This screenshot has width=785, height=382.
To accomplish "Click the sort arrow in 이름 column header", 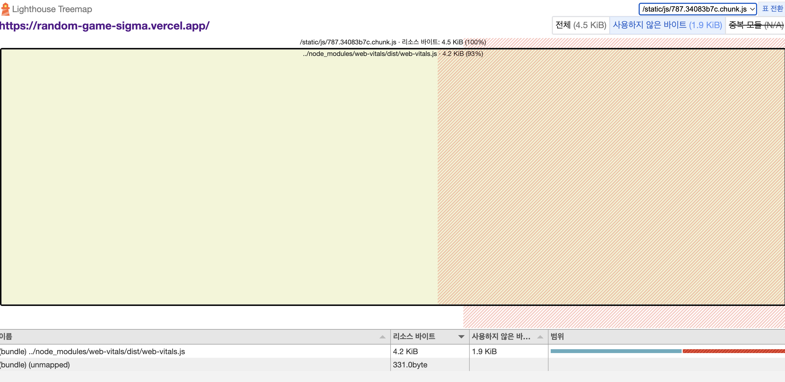I will coord(382,337).
